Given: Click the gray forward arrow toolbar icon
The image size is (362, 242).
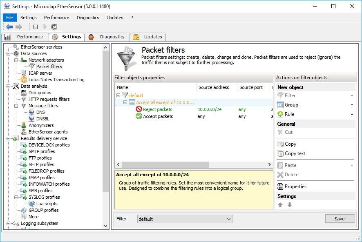Looking at the screenshot, I should [x=19, y=27].
